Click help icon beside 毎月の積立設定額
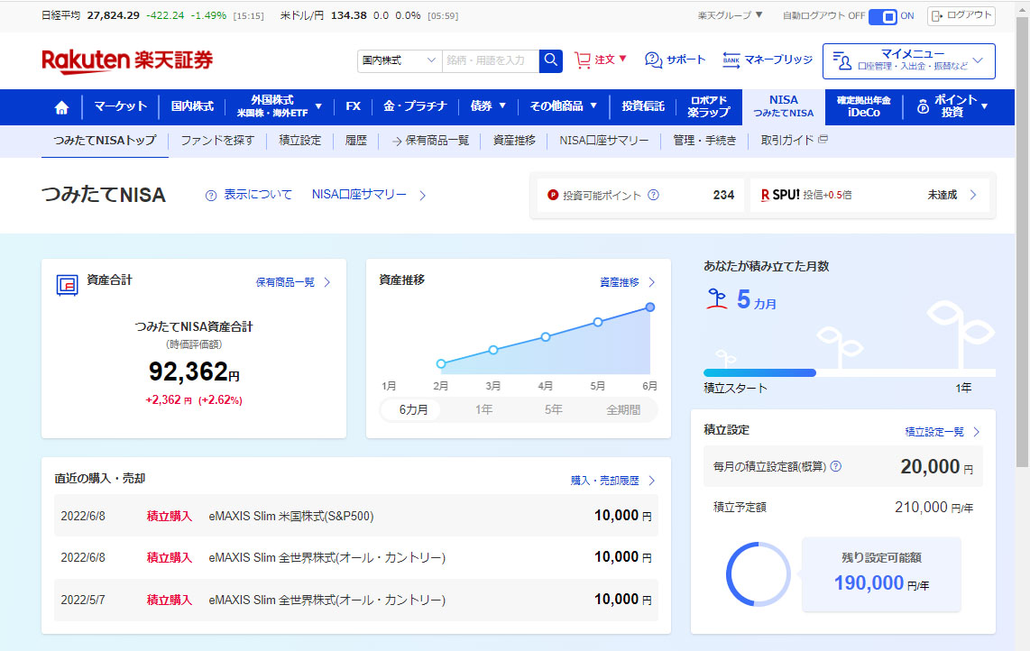Image resolution: width=1030 pixels, height=651 pixels. 835,466
